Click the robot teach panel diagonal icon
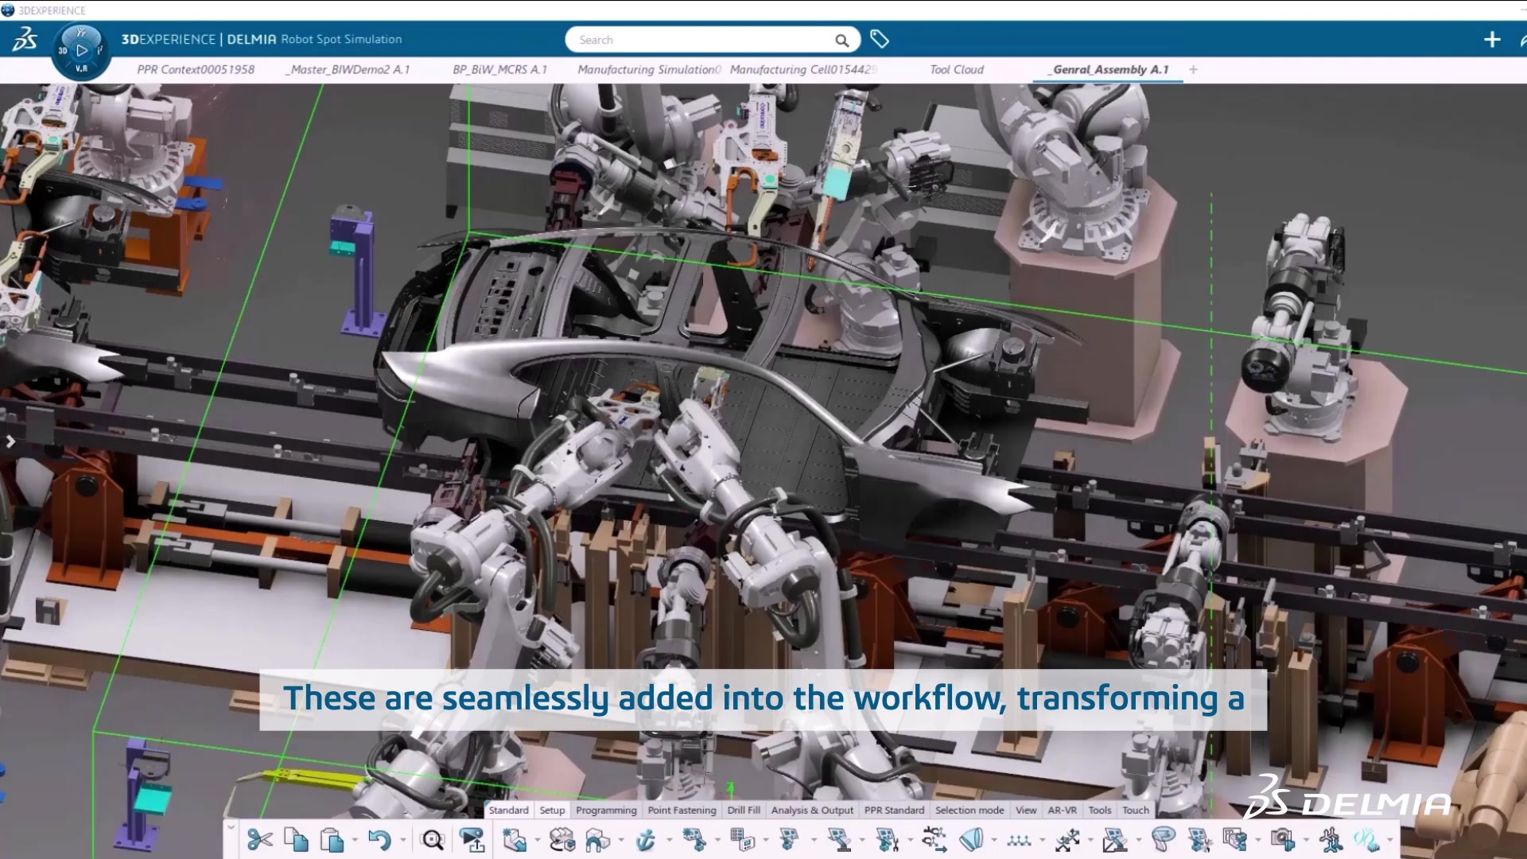 [x=1114, y=839]
